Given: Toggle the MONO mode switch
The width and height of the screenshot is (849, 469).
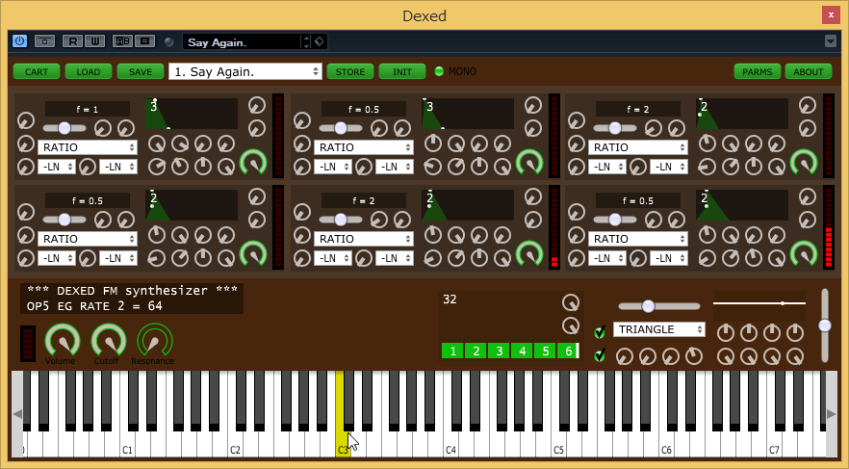Looking at the screenshot, I should (x=439, y=71).
